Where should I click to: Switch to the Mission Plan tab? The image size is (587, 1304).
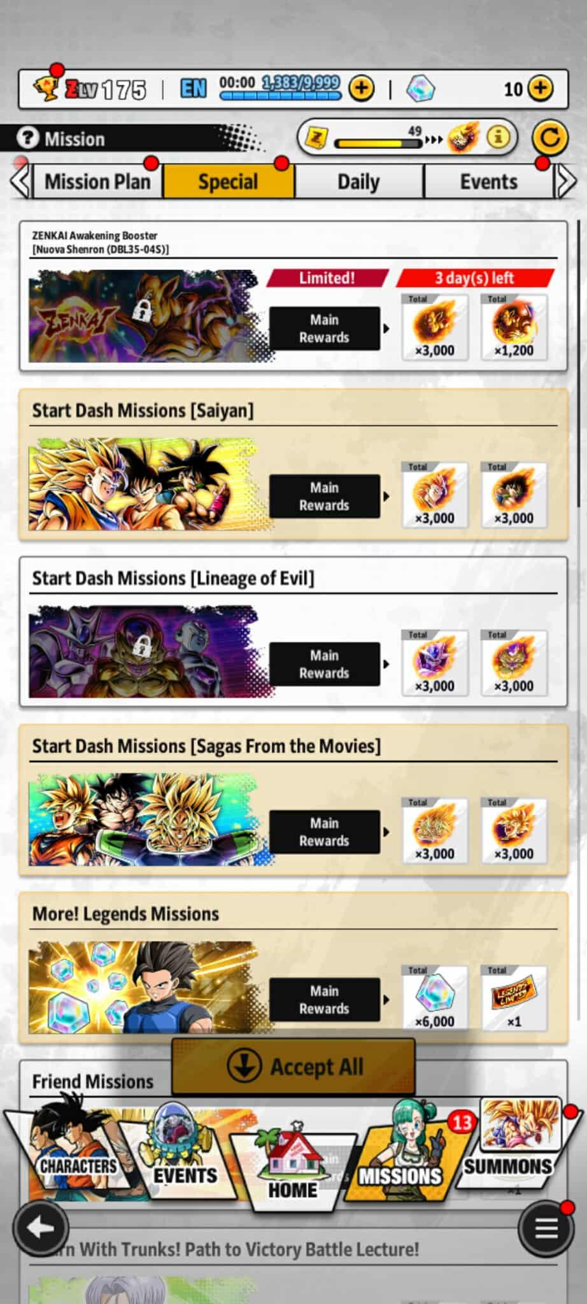tap(97, 181)
